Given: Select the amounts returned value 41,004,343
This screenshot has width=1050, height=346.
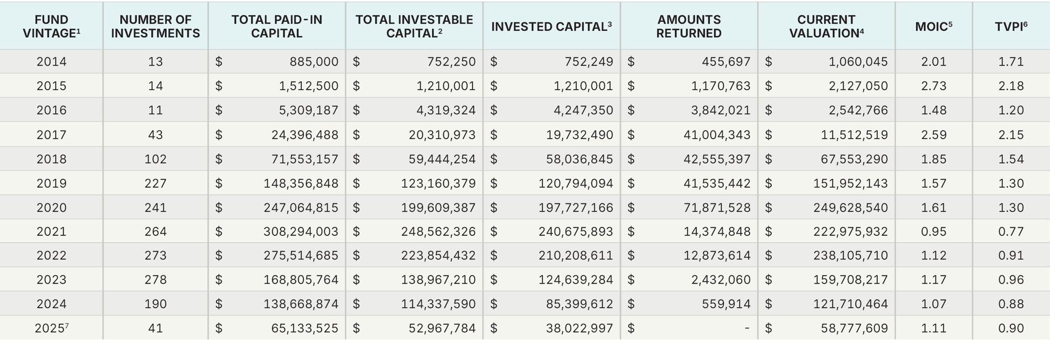Looking at the screenshot, I should (717, 135).
